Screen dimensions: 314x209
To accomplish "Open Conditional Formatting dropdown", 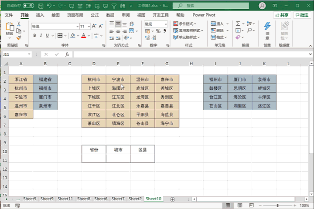I will point(184,24).
